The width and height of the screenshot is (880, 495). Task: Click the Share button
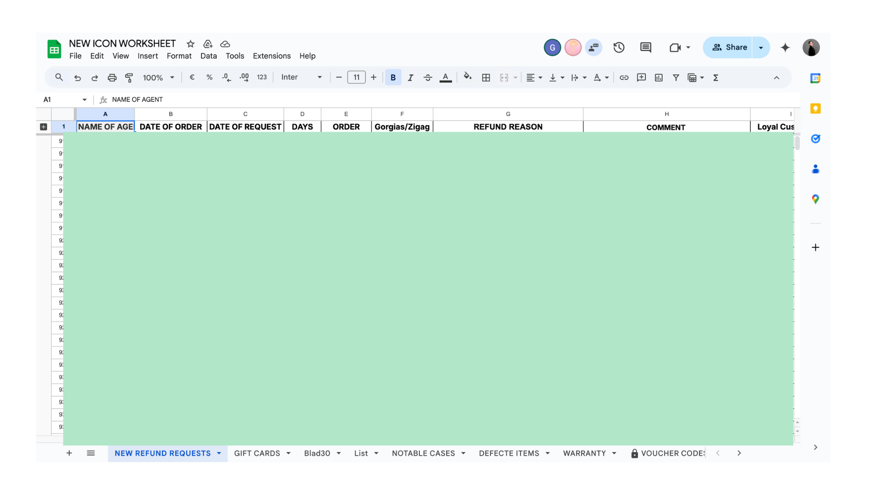click(x=729, y=47)
